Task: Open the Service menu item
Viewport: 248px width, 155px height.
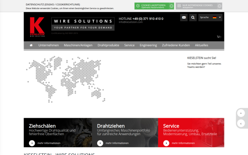Action: click(129, 45)
